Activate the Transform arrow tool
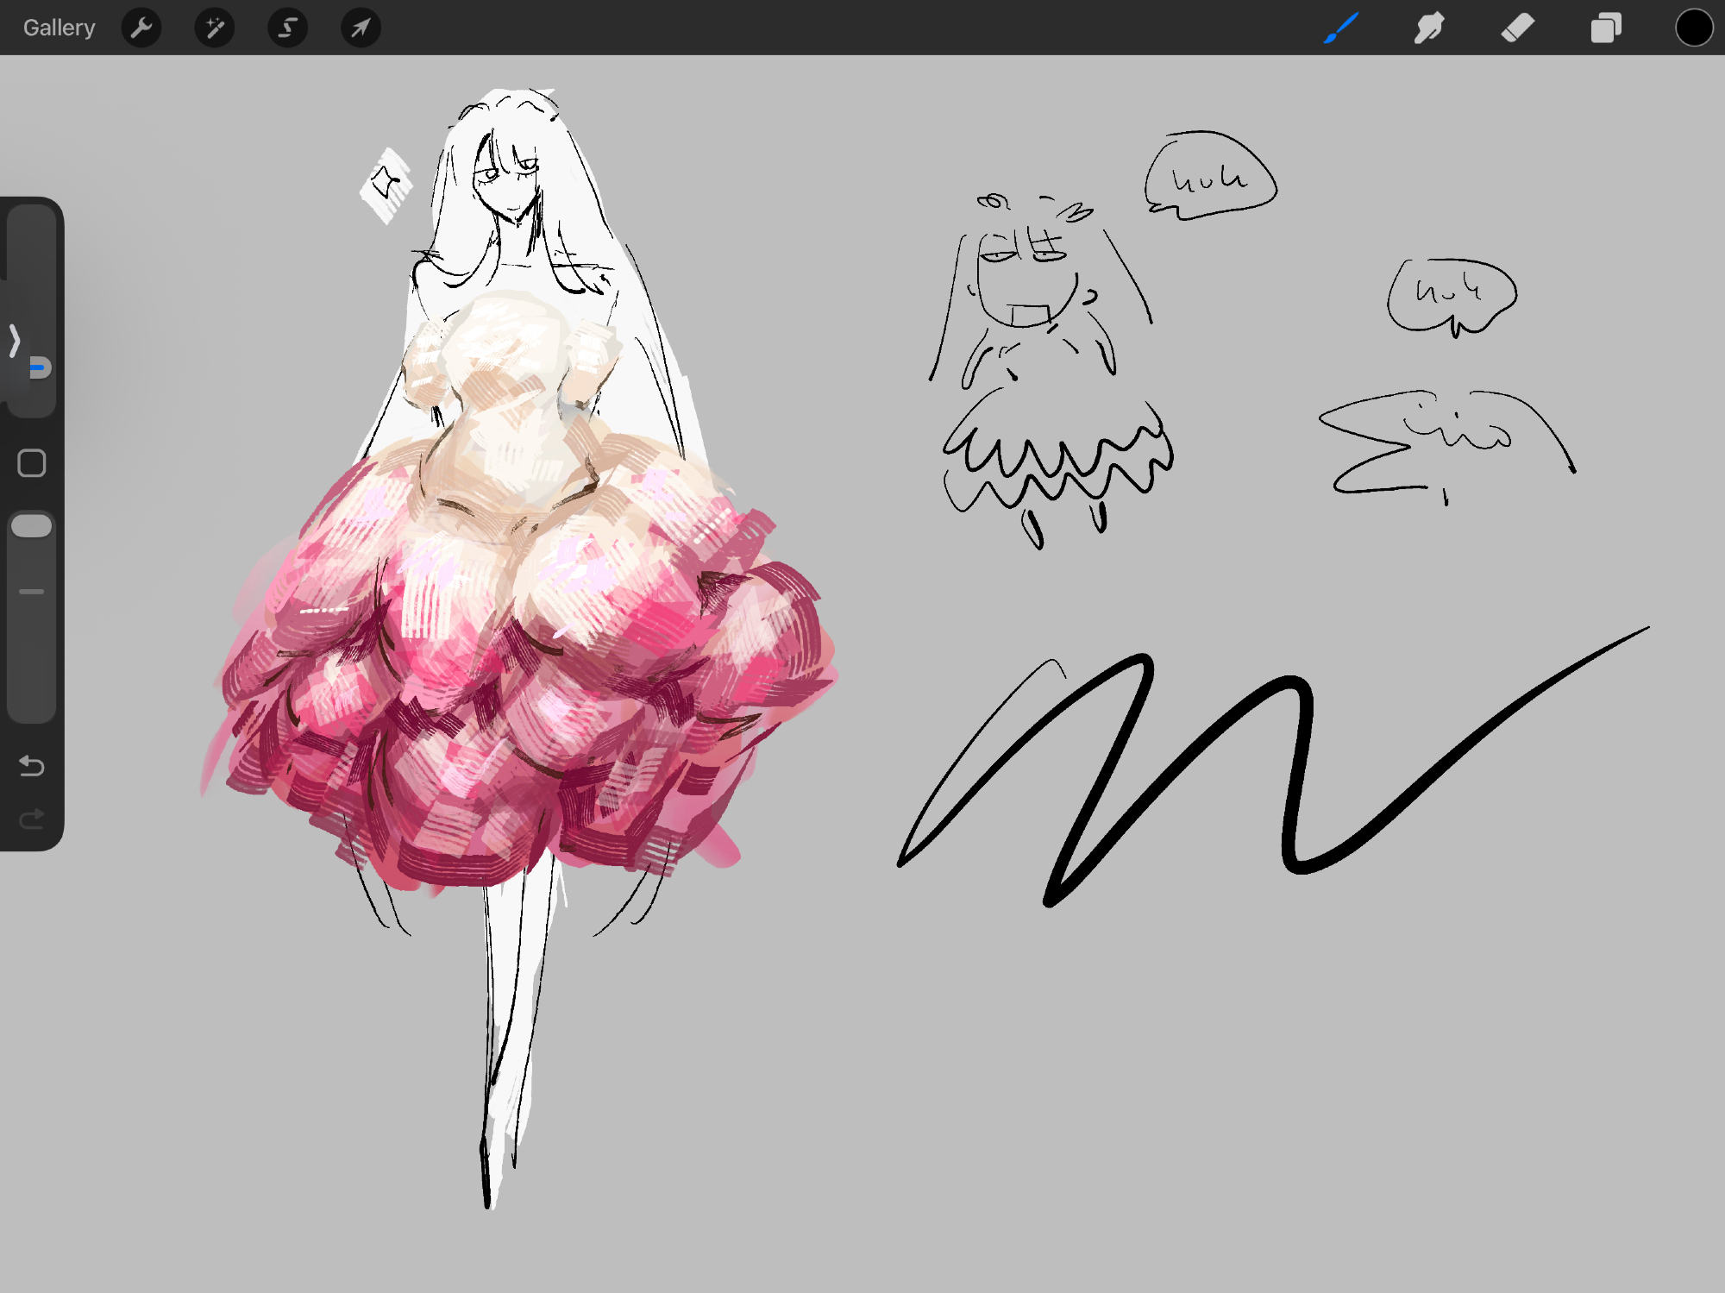The width and height of the screenshot is (1725, 1293). pos(361,28)
